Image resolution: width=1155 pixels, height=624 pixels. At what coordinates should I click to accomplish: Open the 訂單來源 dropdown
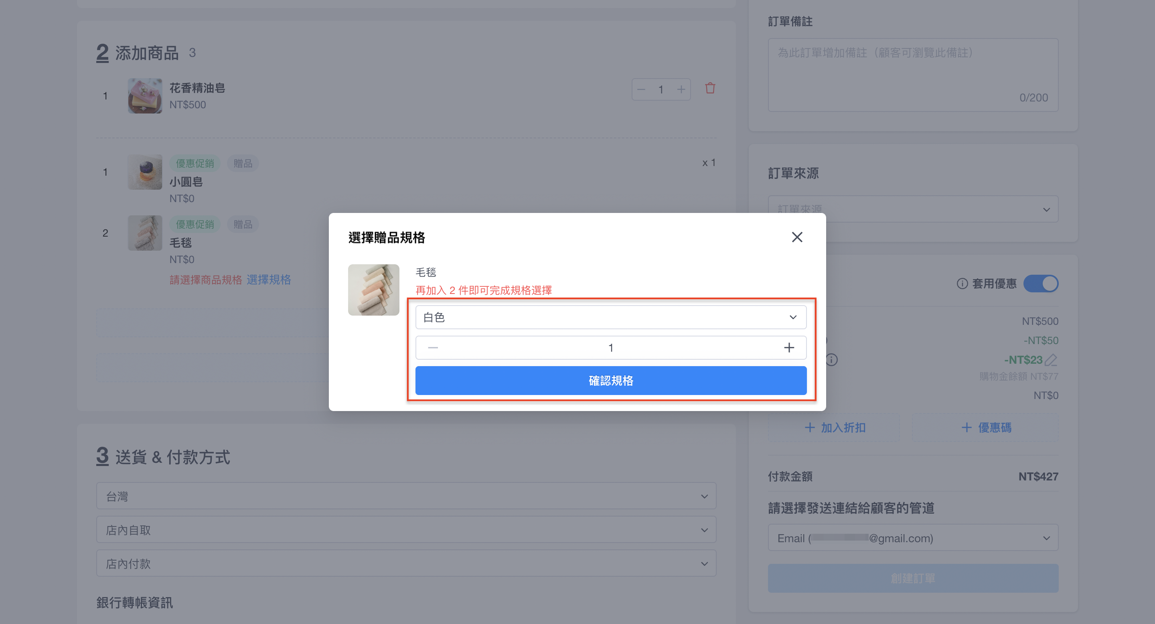[x=913, y=209]
